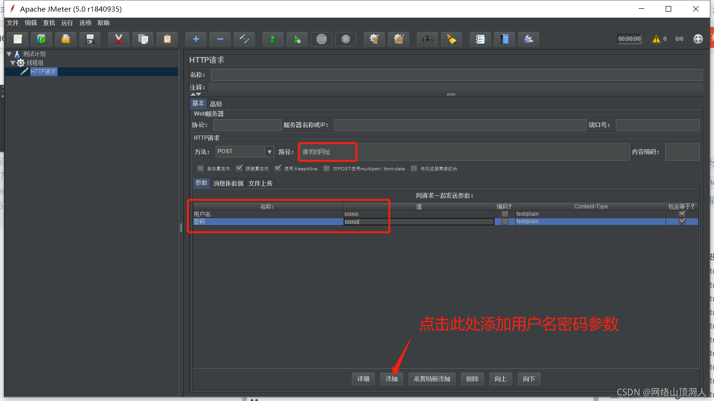This screenshot has width=714, height=401.
Task: Paste element with the clipboard icon
Action: (167, 39)
